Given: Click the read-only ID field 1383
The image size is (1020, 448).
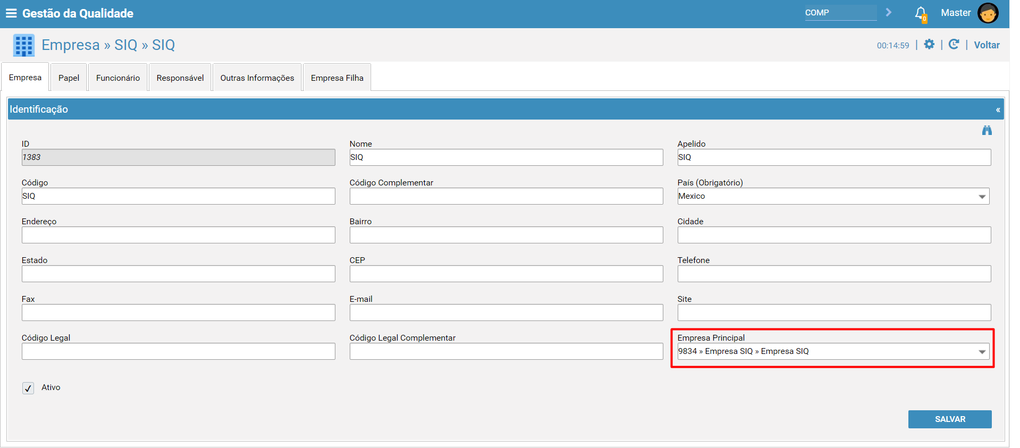Looking at the screenshot, I should (x=178, y=157).
